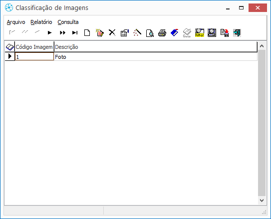Click the exit door icon
271x219 pixels.
pos(237,33)
